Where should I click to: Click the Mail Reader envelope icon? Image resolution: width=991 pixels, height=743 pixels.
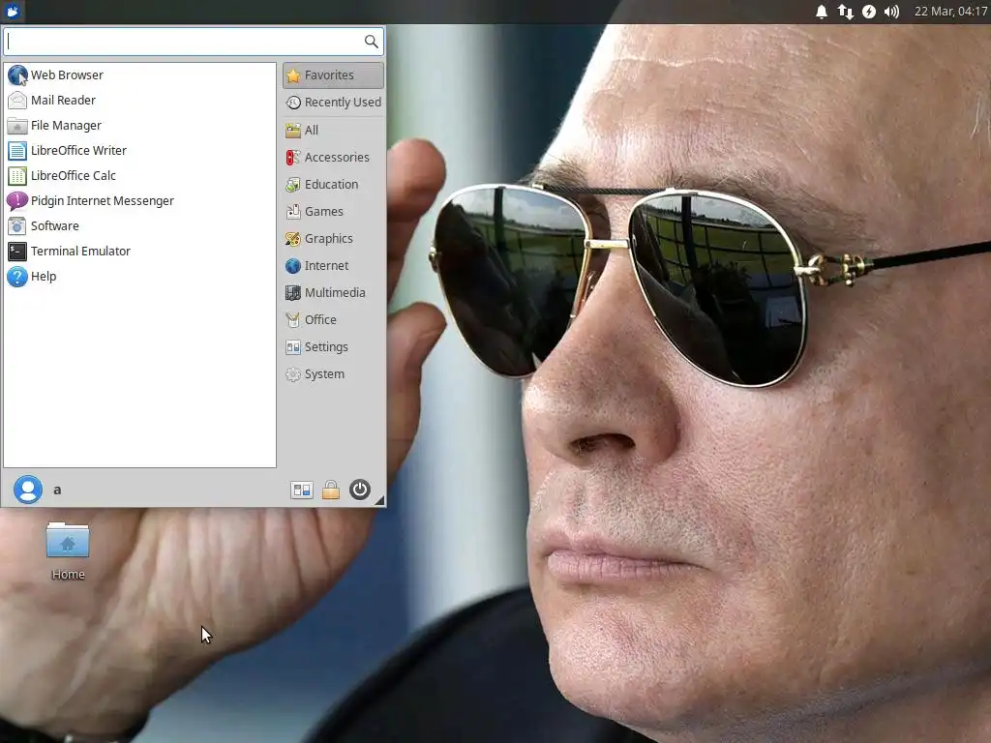17,101
